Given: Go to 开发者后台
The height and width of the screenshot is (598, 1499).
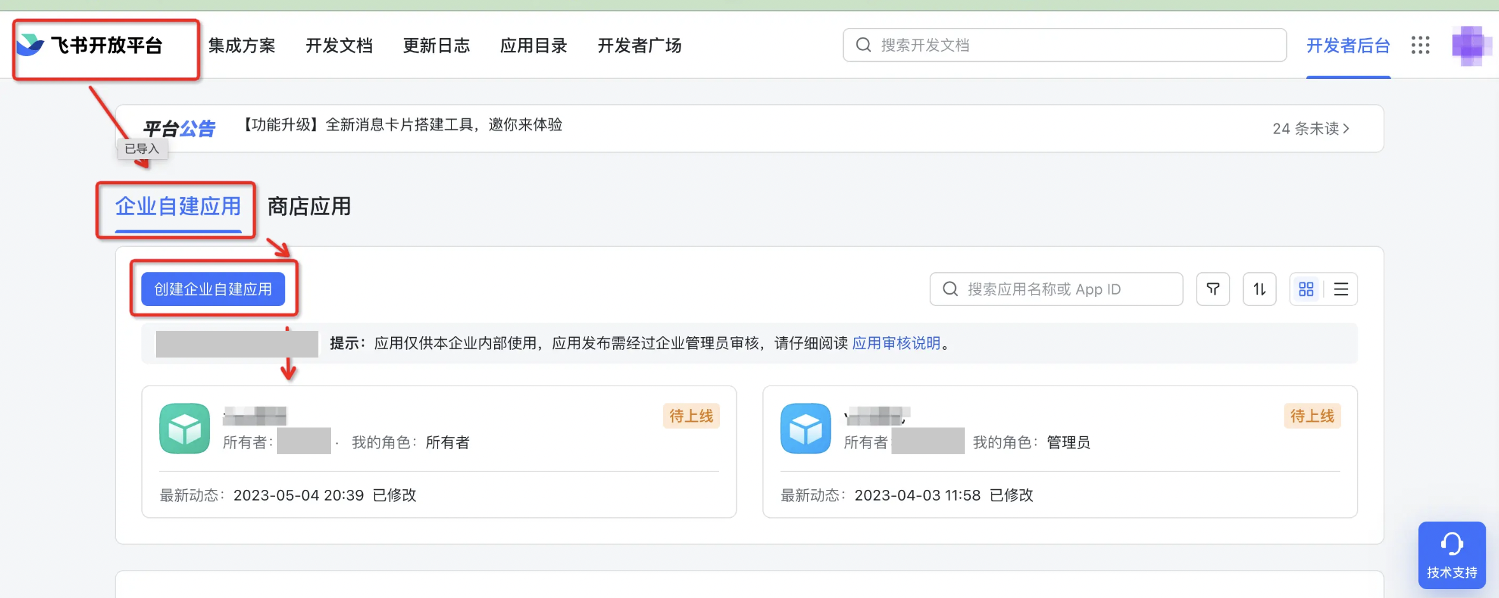Looking at the screenshot, I should pyautogui.click(x=1348, y=46).
